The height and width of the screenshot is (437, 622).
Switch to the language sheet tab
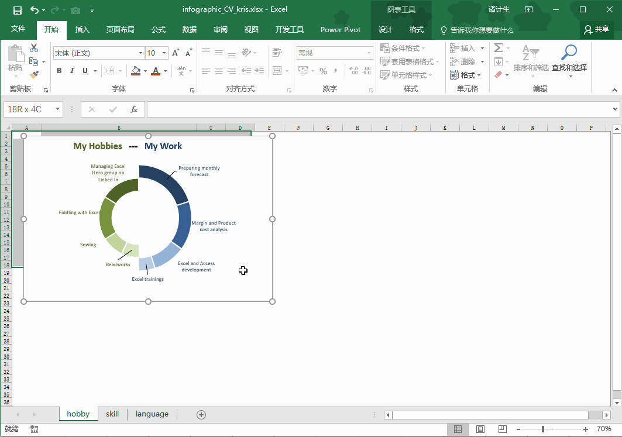[152, 414]
